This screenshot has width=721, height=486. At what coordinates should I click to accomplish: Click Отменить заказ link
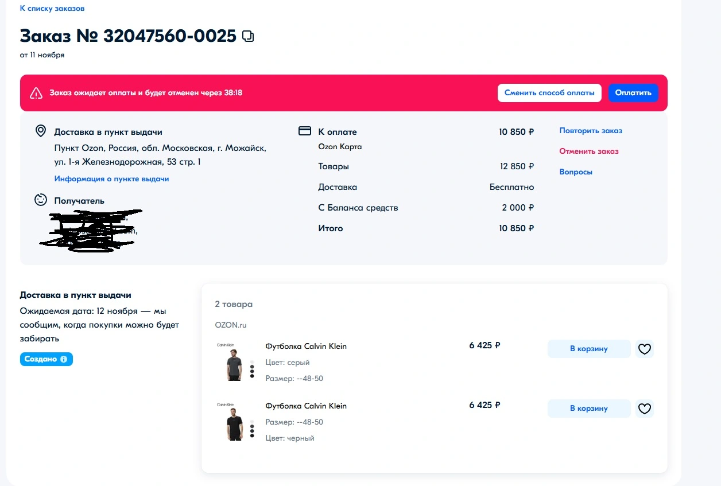click(589, 151)
